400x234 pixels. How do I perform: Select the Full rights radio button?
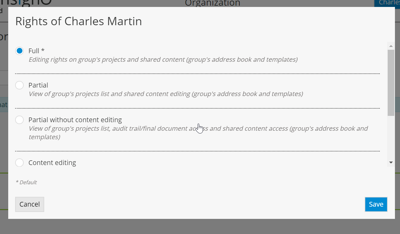tap(20, 51)
